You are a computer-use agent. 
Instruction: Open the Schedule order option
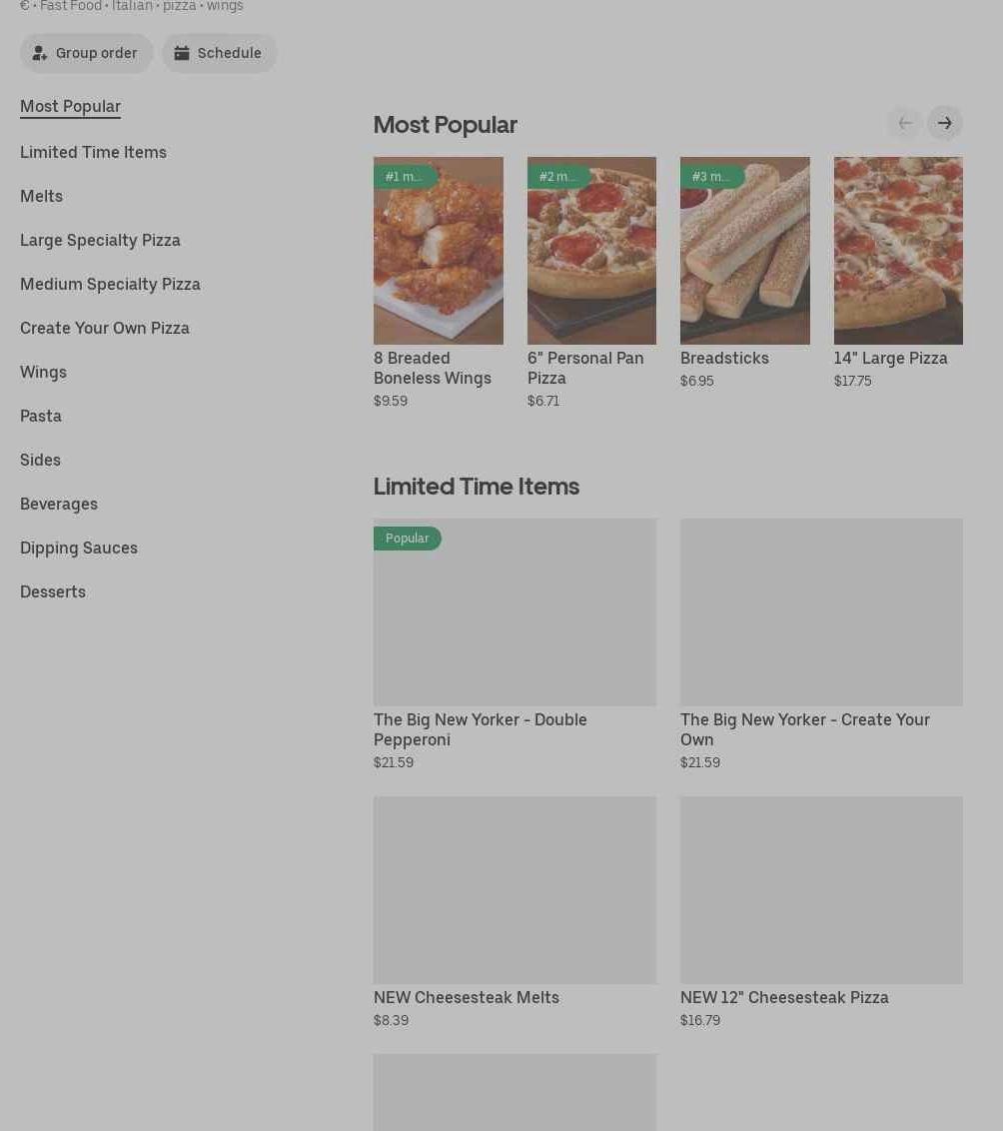coord(219,53)
